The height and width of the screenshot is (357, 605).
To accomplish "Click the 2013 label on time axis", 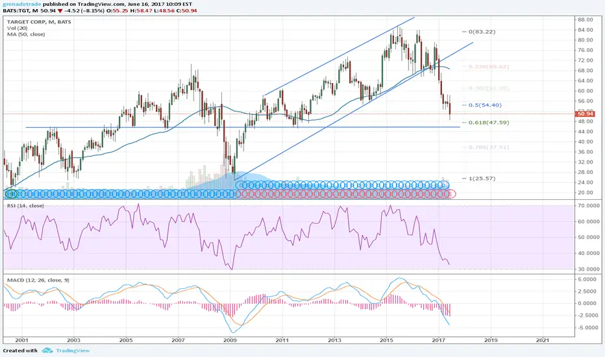I will click(x=334, y=340).
